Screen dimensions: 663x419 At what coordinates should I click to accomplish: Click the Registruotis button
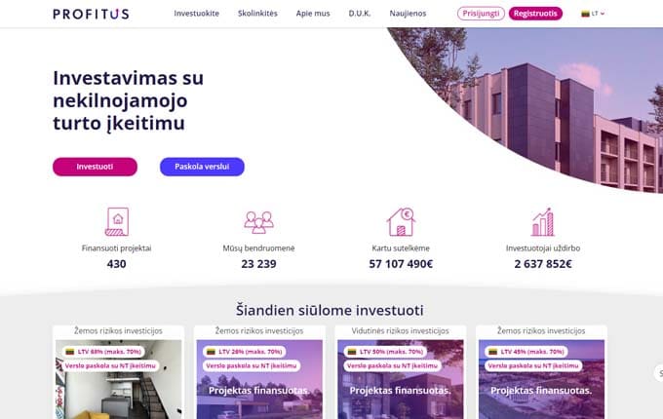[535, 14]
